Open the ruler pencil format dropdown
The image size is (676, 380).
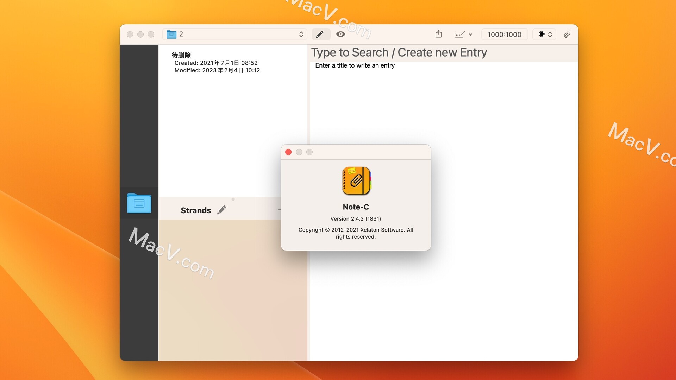click(x=463, y=34)
